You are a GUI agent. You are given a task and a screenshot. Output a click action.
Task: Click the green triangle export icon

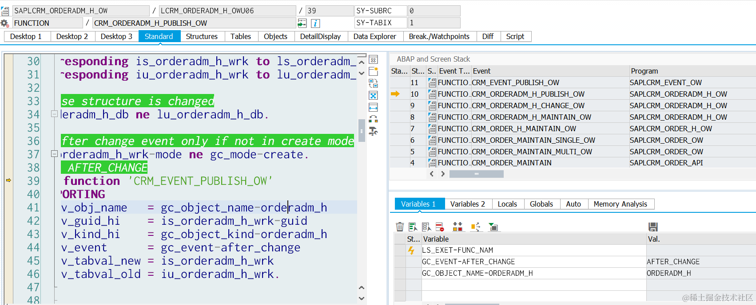click(x=493, y=227)
